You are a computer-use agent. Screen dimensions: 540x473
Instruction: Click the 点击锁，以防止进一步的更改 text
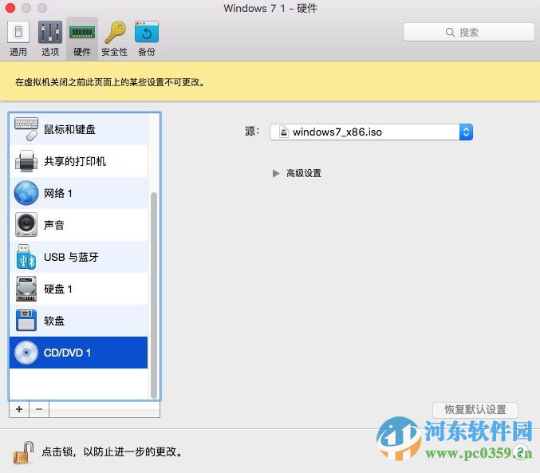coord(112,451)
